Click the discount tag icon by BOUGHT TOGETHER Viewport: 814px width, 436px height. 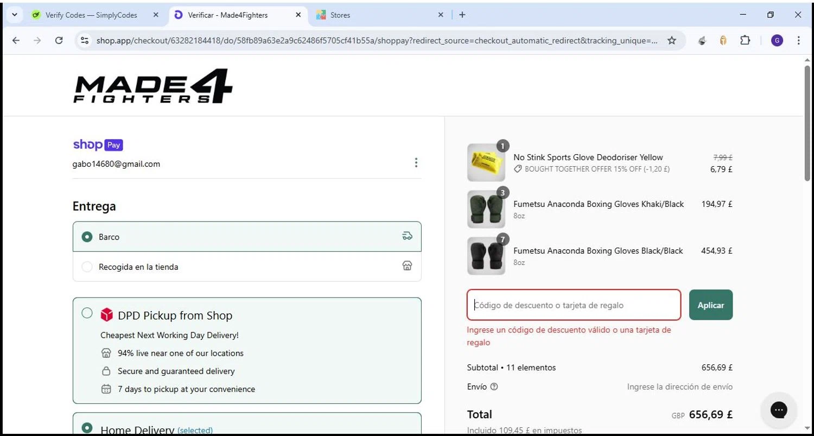[x=518, y=169]
